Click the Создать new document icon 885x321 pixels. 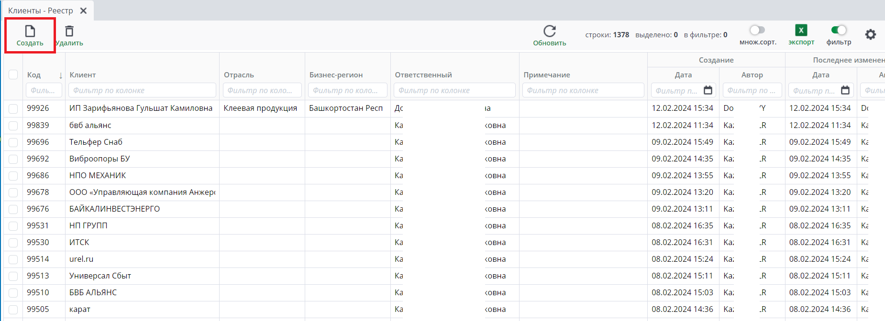(30, 32)
